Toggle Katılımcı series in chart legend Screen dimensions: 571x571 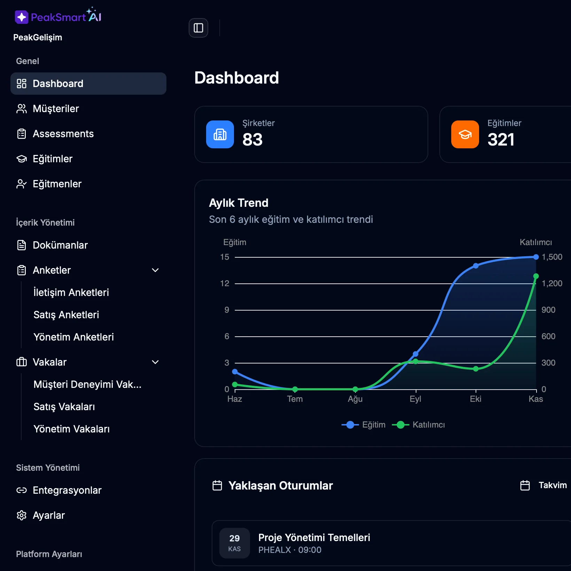(x=419, y=425)
